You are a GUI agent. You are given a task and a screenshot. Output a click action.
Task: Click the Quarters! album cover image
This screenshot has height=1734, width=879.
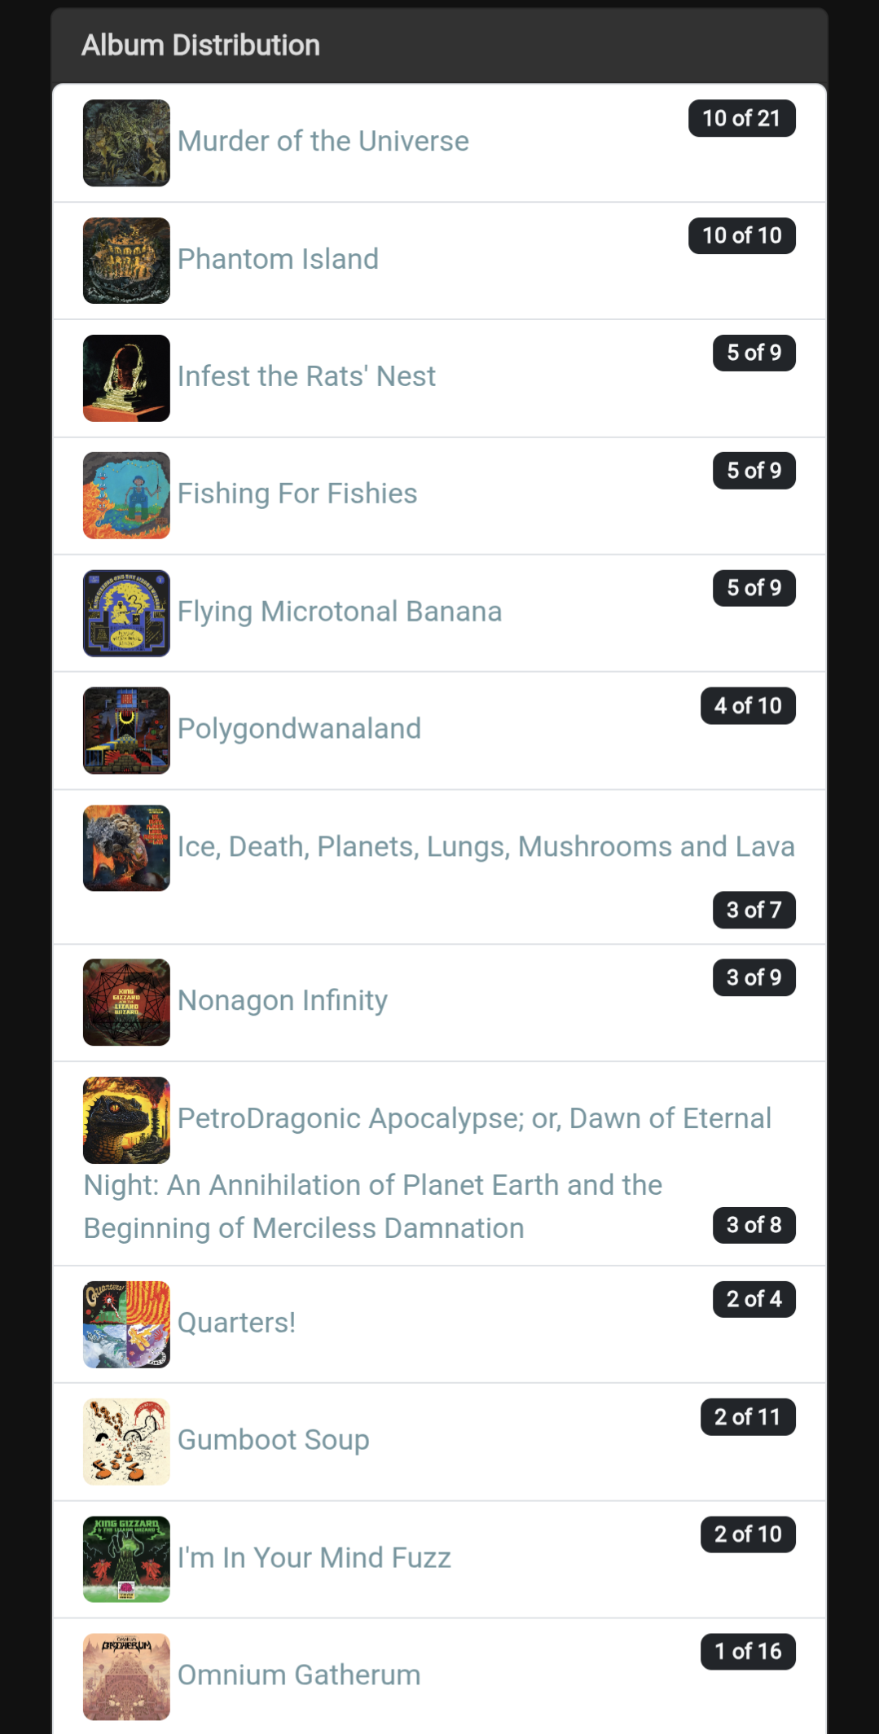pos(126,1324)
